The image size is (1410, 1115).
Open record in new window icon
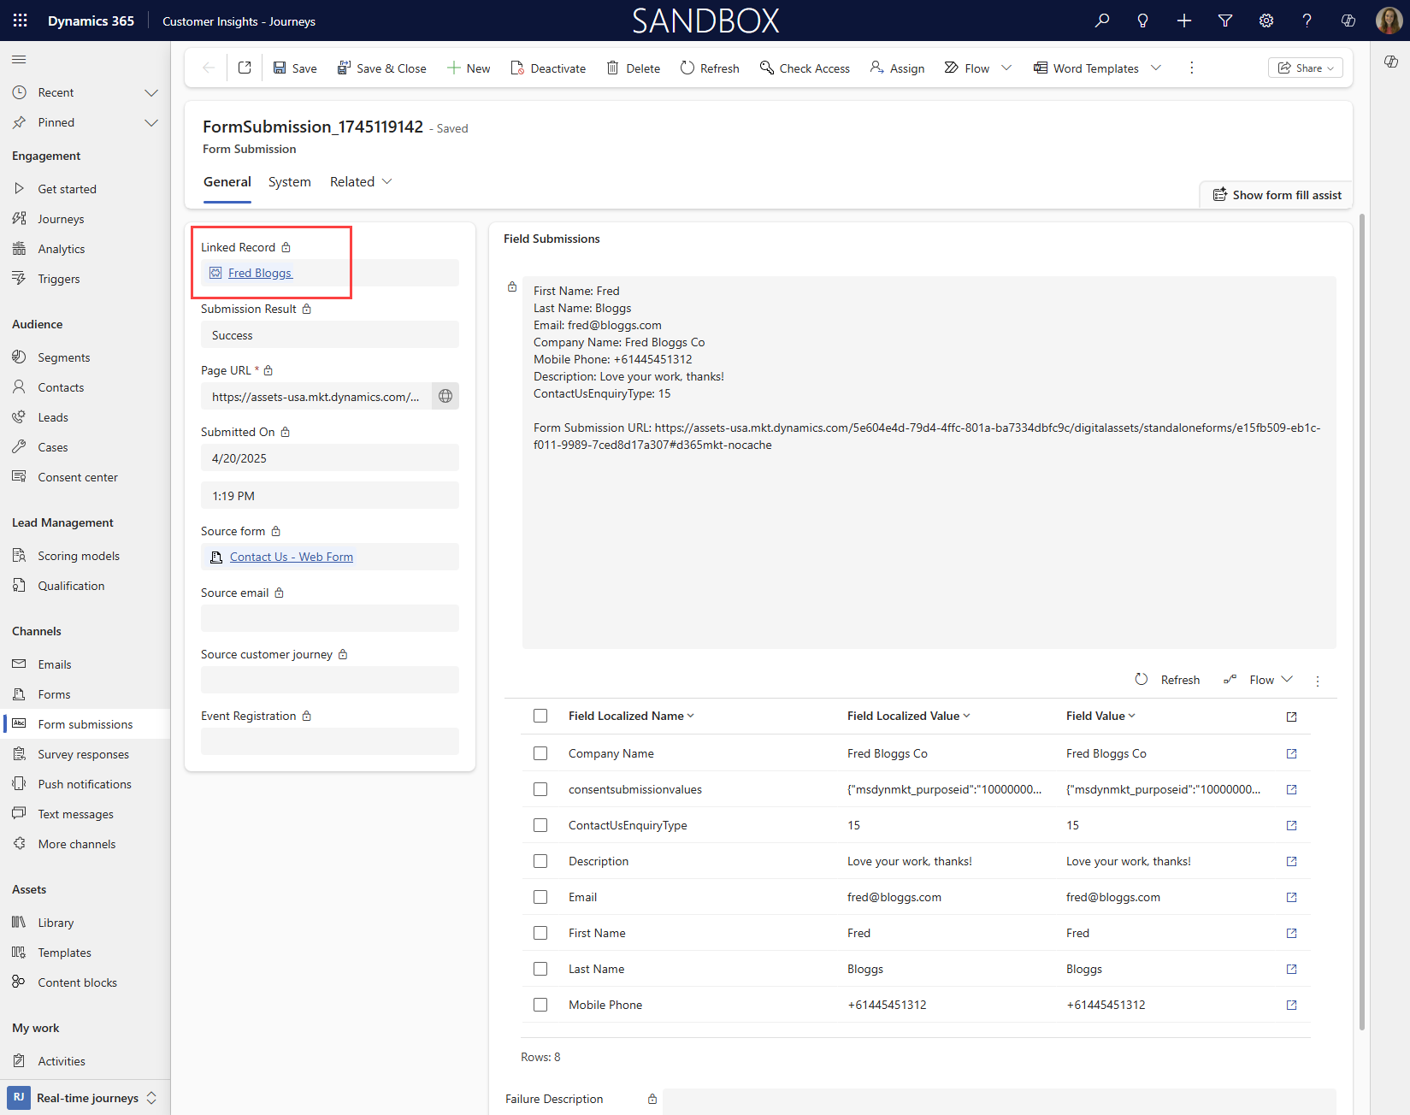tap(245, 68)
